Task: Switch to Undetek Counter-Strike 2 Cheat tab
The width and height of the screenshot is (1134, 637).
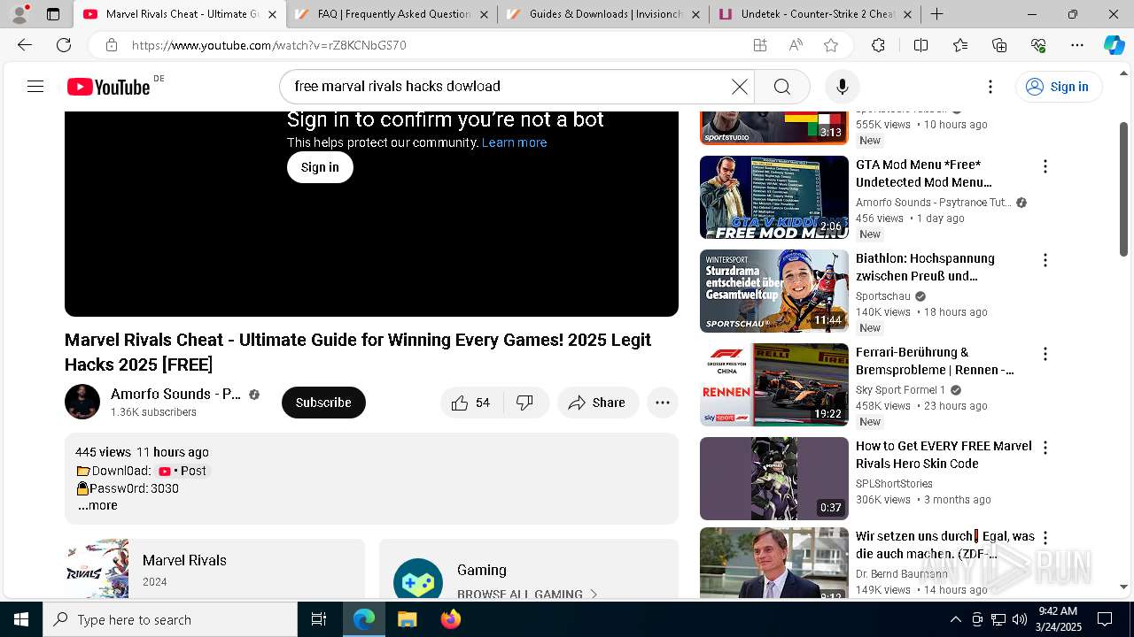Action: (815, 14)
